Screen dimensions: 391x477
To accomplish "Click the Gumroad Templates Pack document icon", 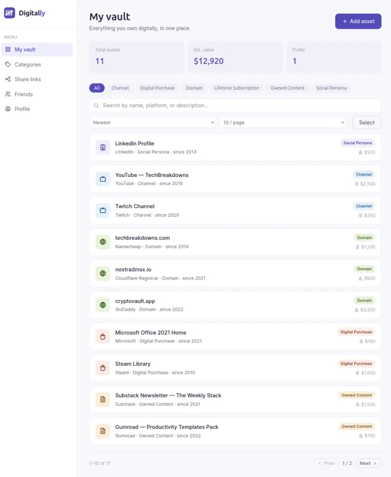I will tap(103, 431).
